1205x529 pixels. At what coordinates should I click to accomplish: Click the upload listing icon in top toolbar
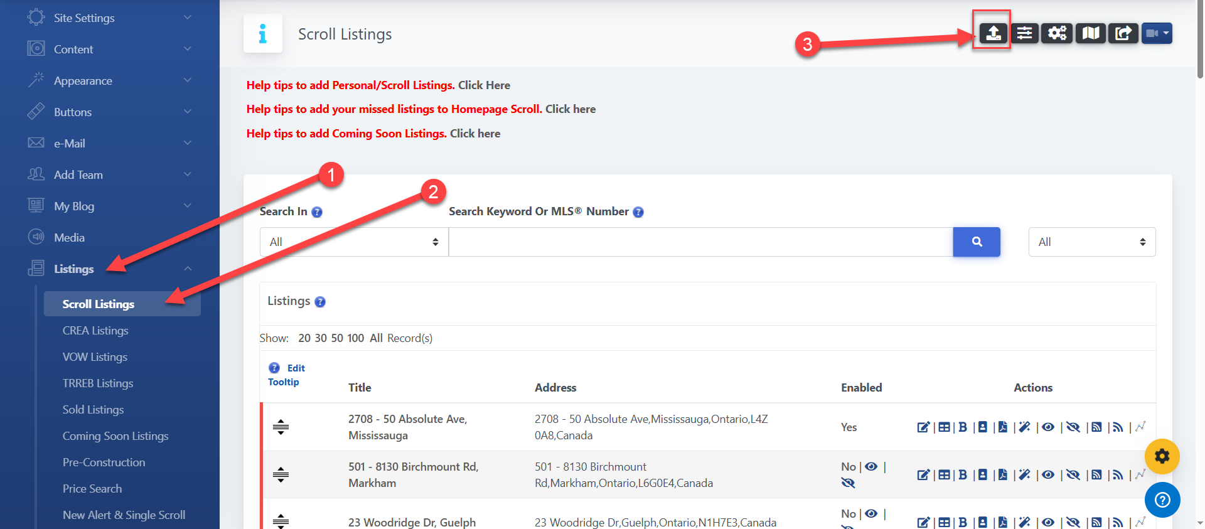click(993, 33)
